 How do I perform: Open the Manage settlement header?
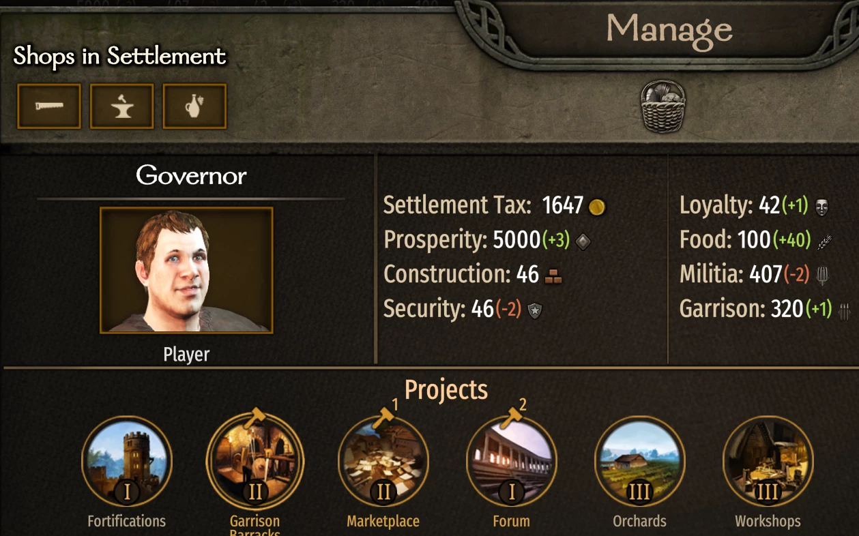(x=669, y=29)
